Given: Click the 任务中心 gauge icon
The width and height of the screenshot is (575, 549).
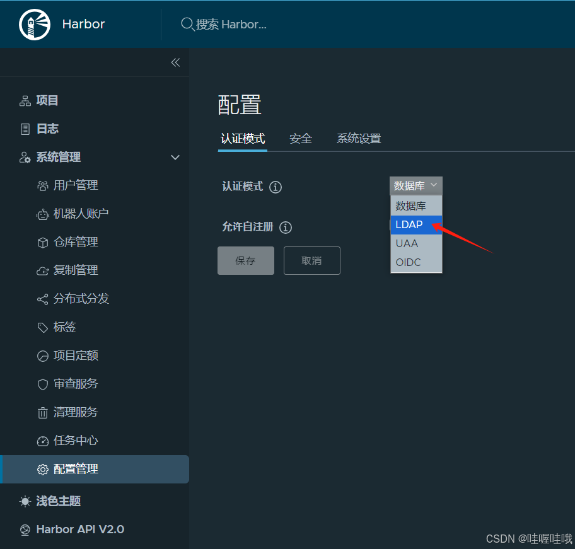Looking at the screenshot, I should click(42, 441).
